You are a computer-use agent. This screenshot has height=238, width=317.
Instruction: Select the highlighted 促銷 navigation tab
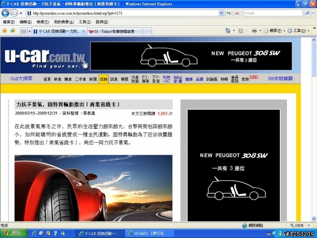tap(104, 79)
